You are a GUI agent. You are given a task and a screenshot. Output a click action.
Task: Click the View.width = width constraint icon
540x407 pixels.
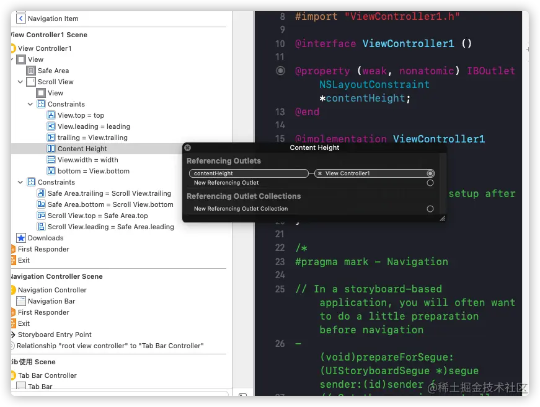(x=51, y=160)
